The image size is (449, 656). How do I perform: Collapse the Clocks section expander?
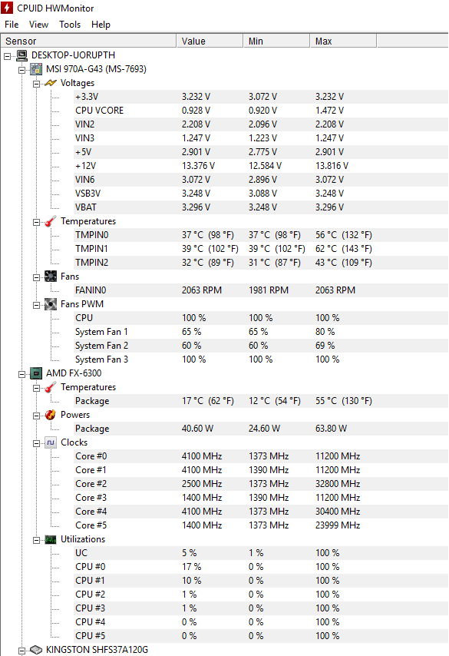pos(36,443)
